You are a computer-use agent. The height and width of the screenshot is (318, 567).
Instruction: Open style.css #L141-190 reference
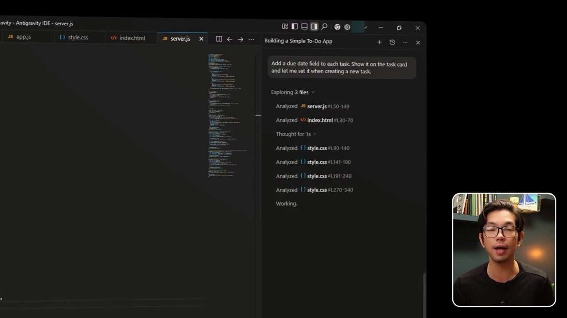(326, 162)
